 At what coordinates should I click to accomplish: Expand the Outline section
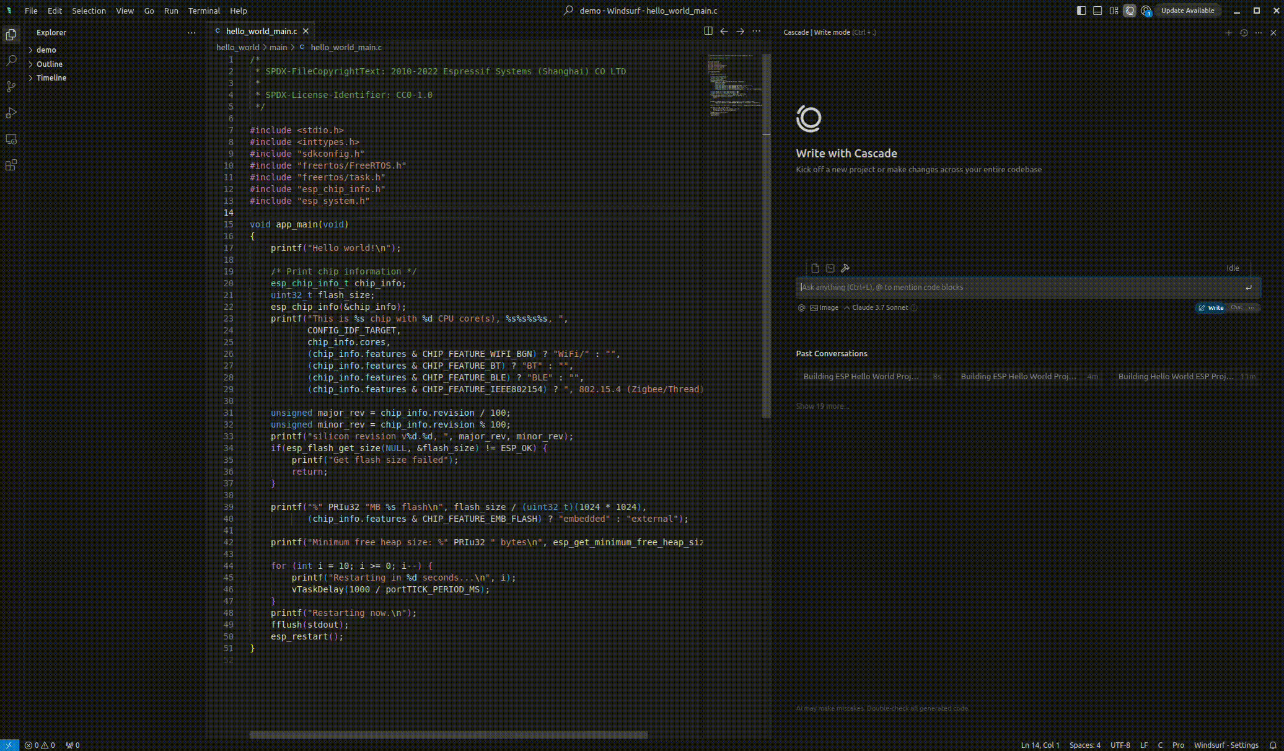point(49,64)
